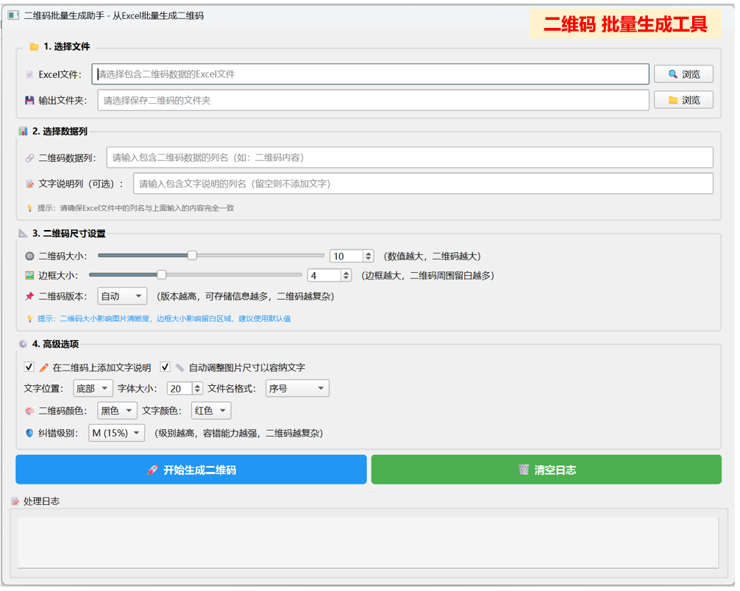Click the splitter handle above 处理日志

point(369,492)
